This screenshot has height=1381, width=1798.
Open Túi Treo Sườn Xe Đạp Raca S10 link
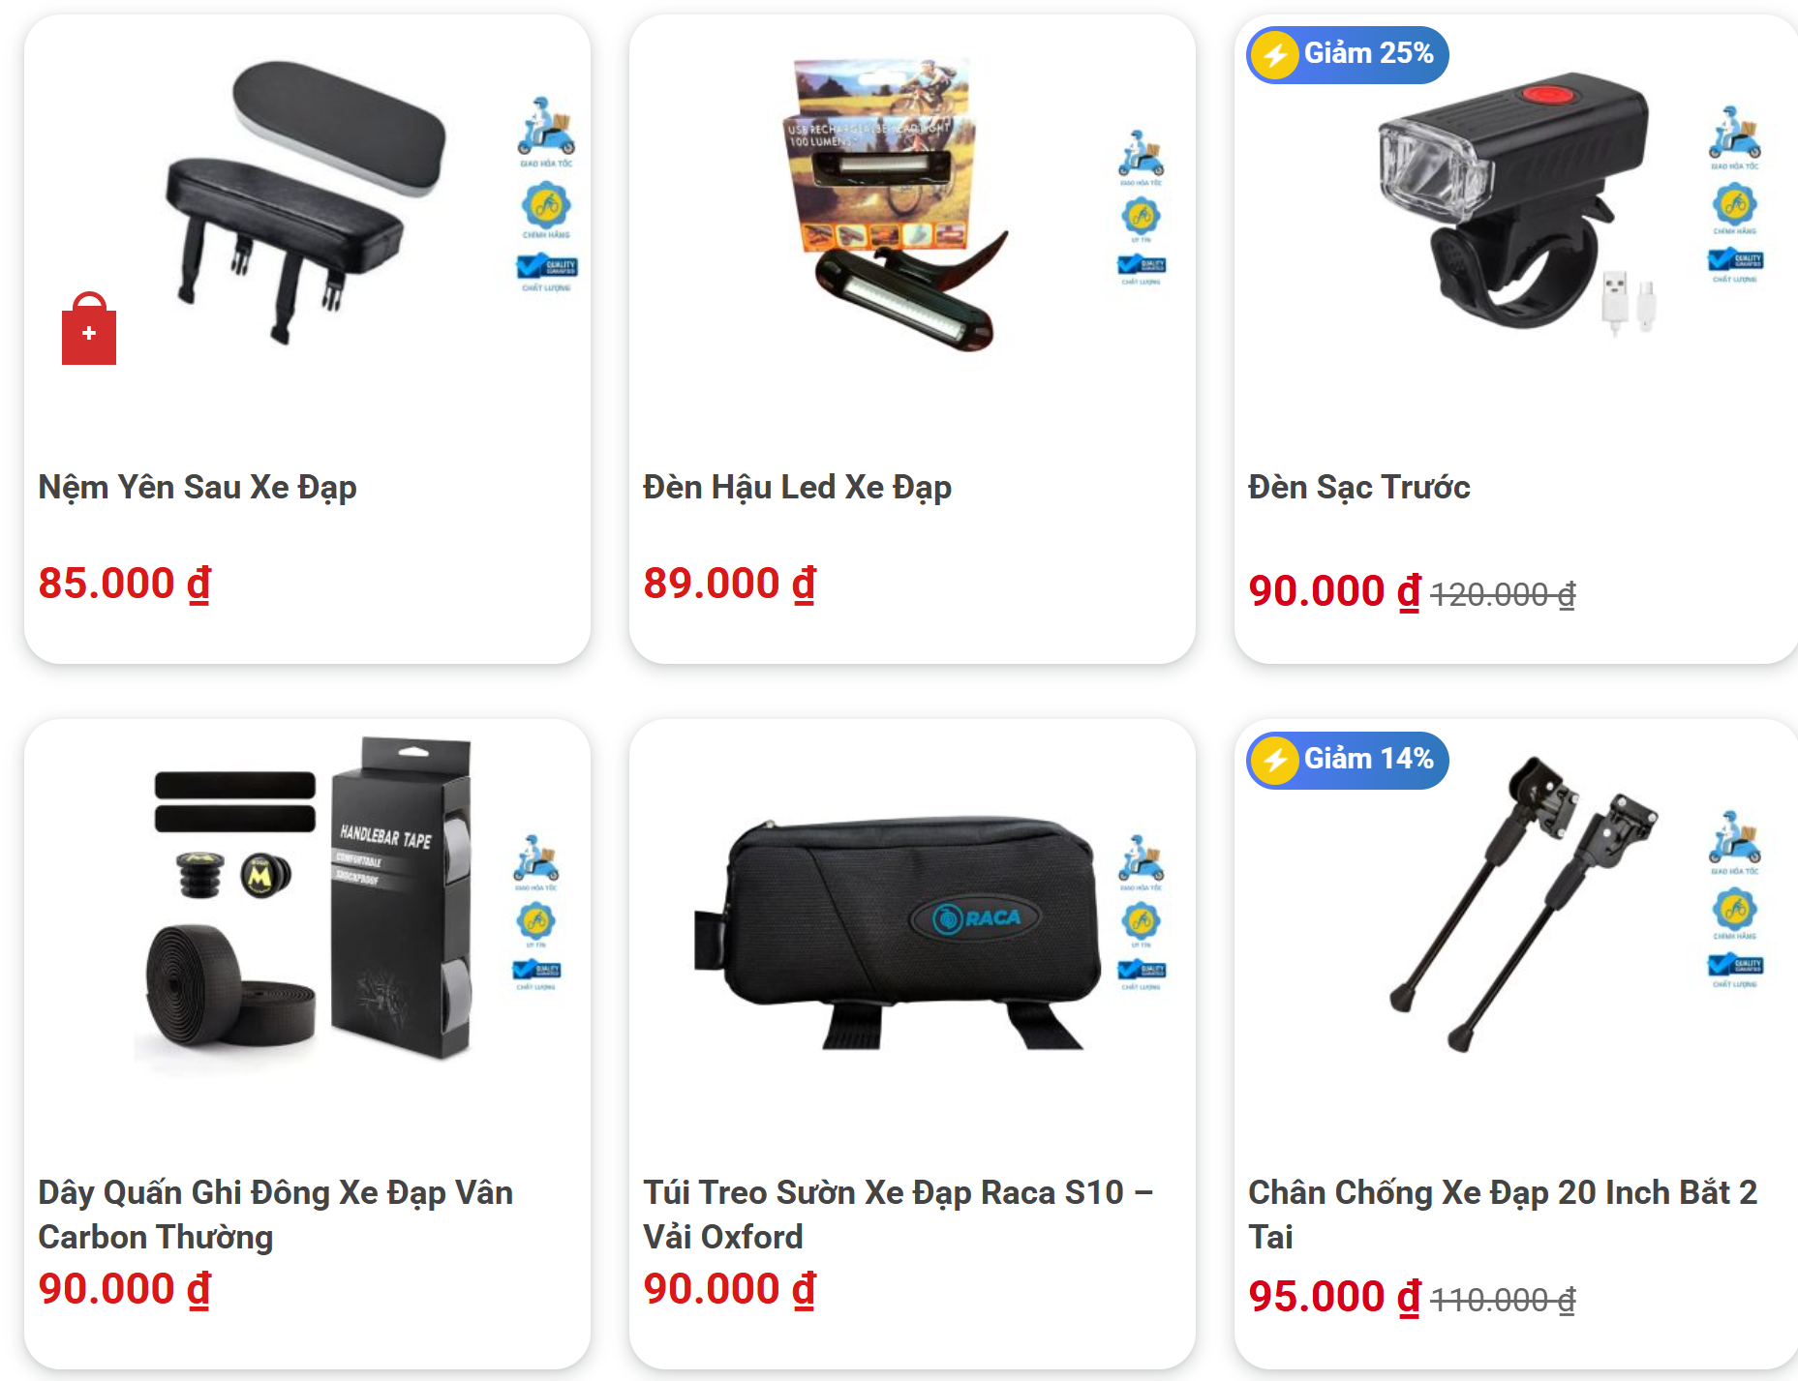point(898,1215)
